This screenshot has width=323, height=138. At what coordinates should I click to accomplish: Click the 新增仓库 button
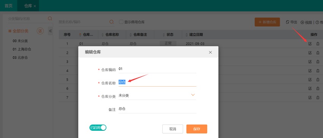pyautogui.click(x=267, y=22)
